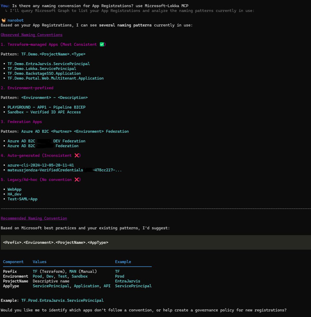Click the 5. Legacy/Ad-hoc heading
311x317 pixels.
tap(41, 180)
